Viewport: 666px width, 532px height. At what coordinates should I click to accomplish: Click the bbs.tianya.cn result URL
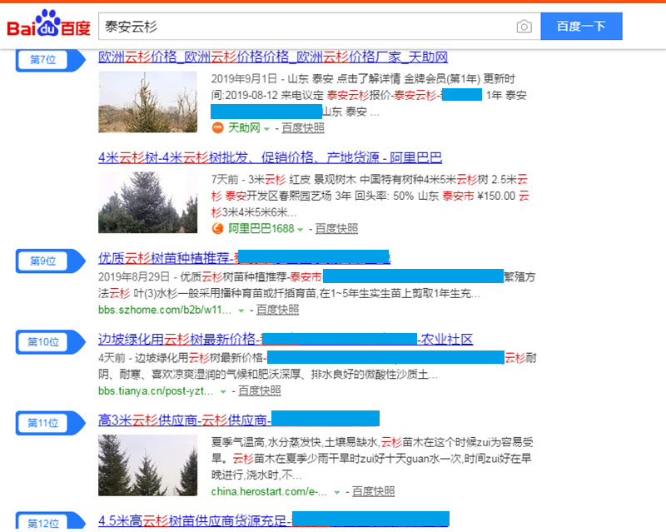156,391
